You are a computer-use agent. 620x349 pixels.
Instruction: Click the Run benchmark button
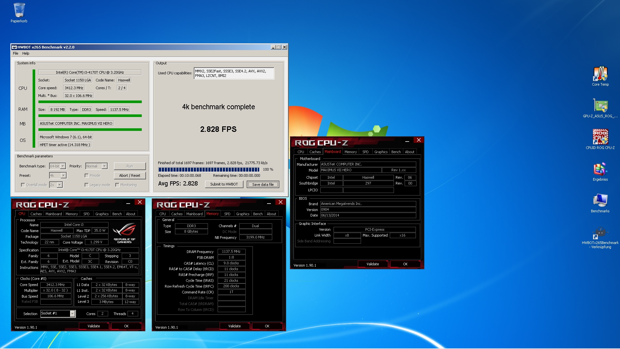[x=129, y=166]
